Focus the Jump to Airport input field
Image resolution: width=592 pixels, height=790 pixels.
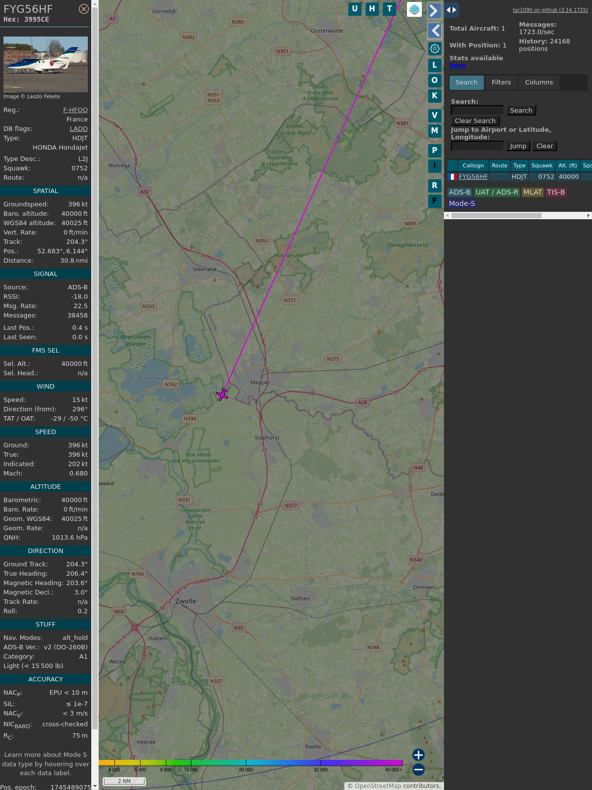pyautogui.click(x=477, y=146)
